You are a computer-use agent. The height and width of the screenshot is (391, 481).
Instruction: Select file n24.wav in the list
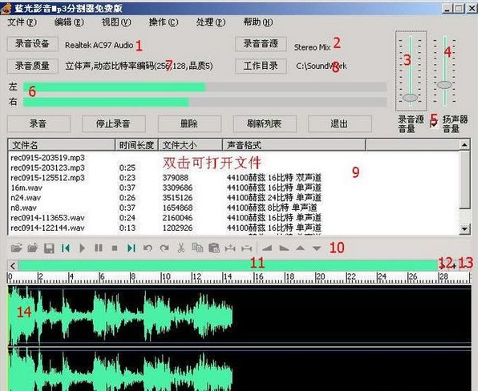pyautogui.click(x=26, y=198)
